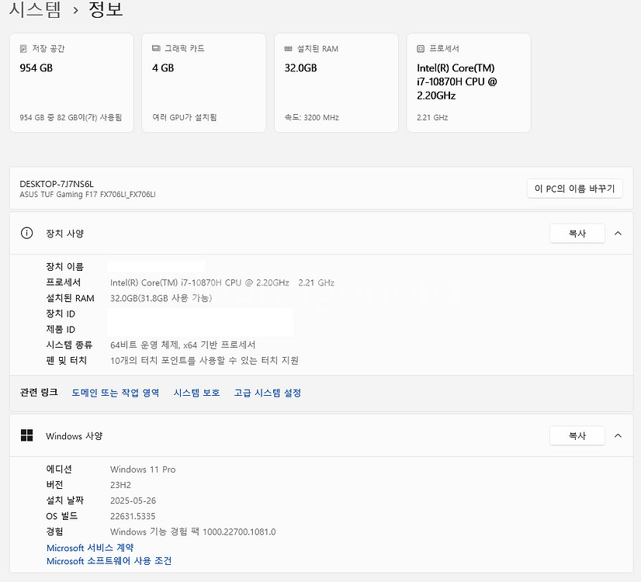Select the 32.0GB(31.8GB 사용 가능) value
Screen dimensions: 641x582
[x=161, y=298]
